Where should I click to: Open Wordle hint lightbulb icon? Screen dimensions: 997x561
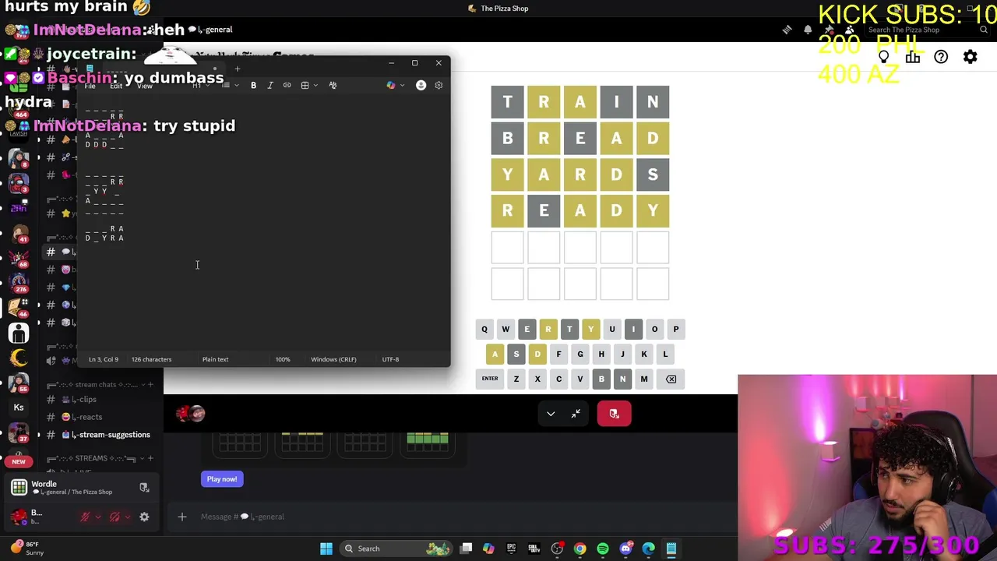tap(883, 57)
